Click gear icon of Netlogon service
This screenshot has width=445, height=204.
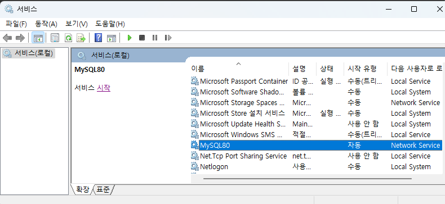point(195,166)
